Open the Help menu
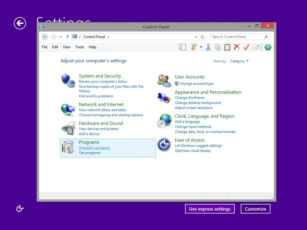The width and height of the screenshot is (307, 230). tap(92, 47)
